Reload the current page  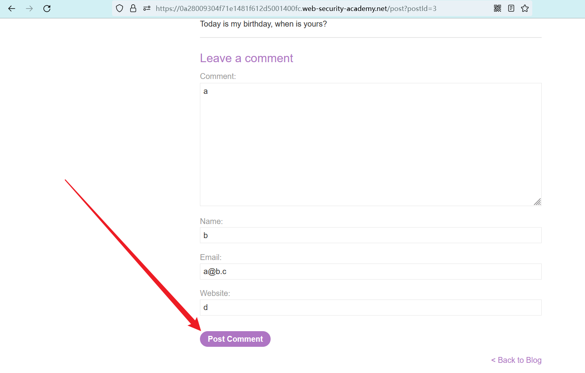[x=47, y=9]
